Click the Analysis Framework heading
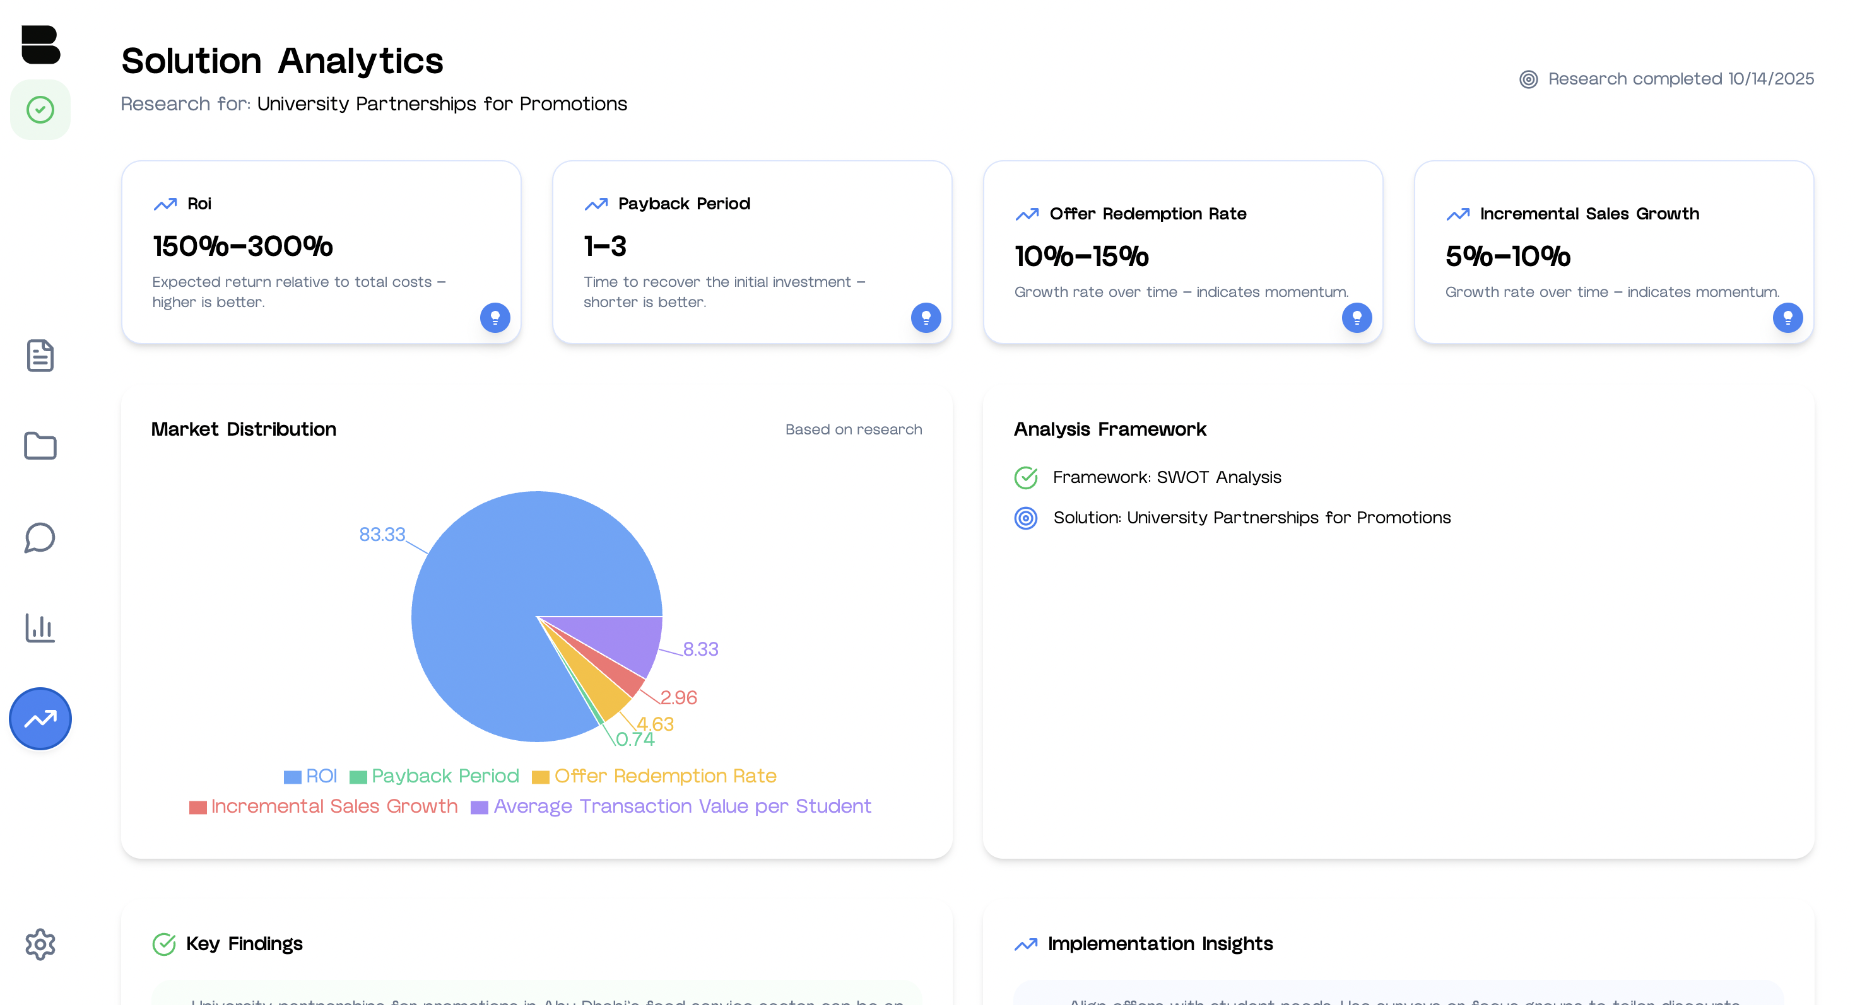1855x1005 pixels. (1110, 429)
